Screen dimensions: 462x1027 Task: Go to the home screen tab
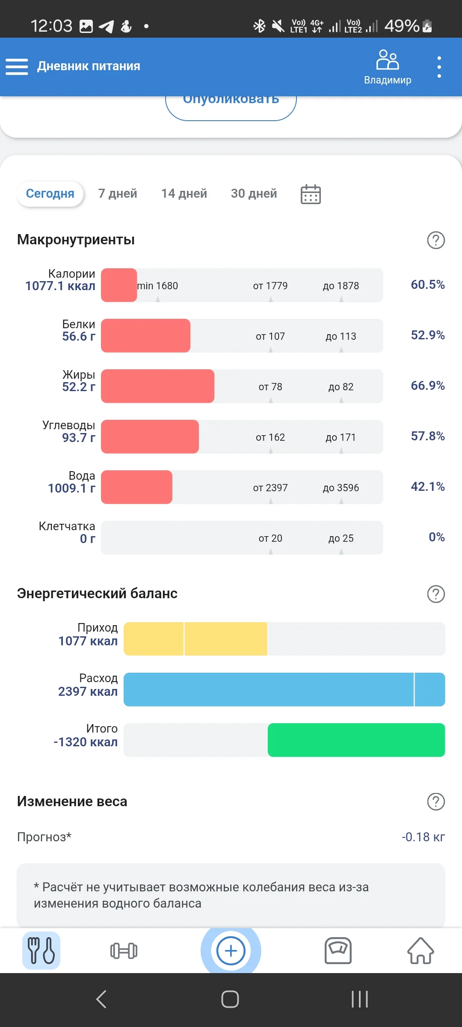pos(421,951)
